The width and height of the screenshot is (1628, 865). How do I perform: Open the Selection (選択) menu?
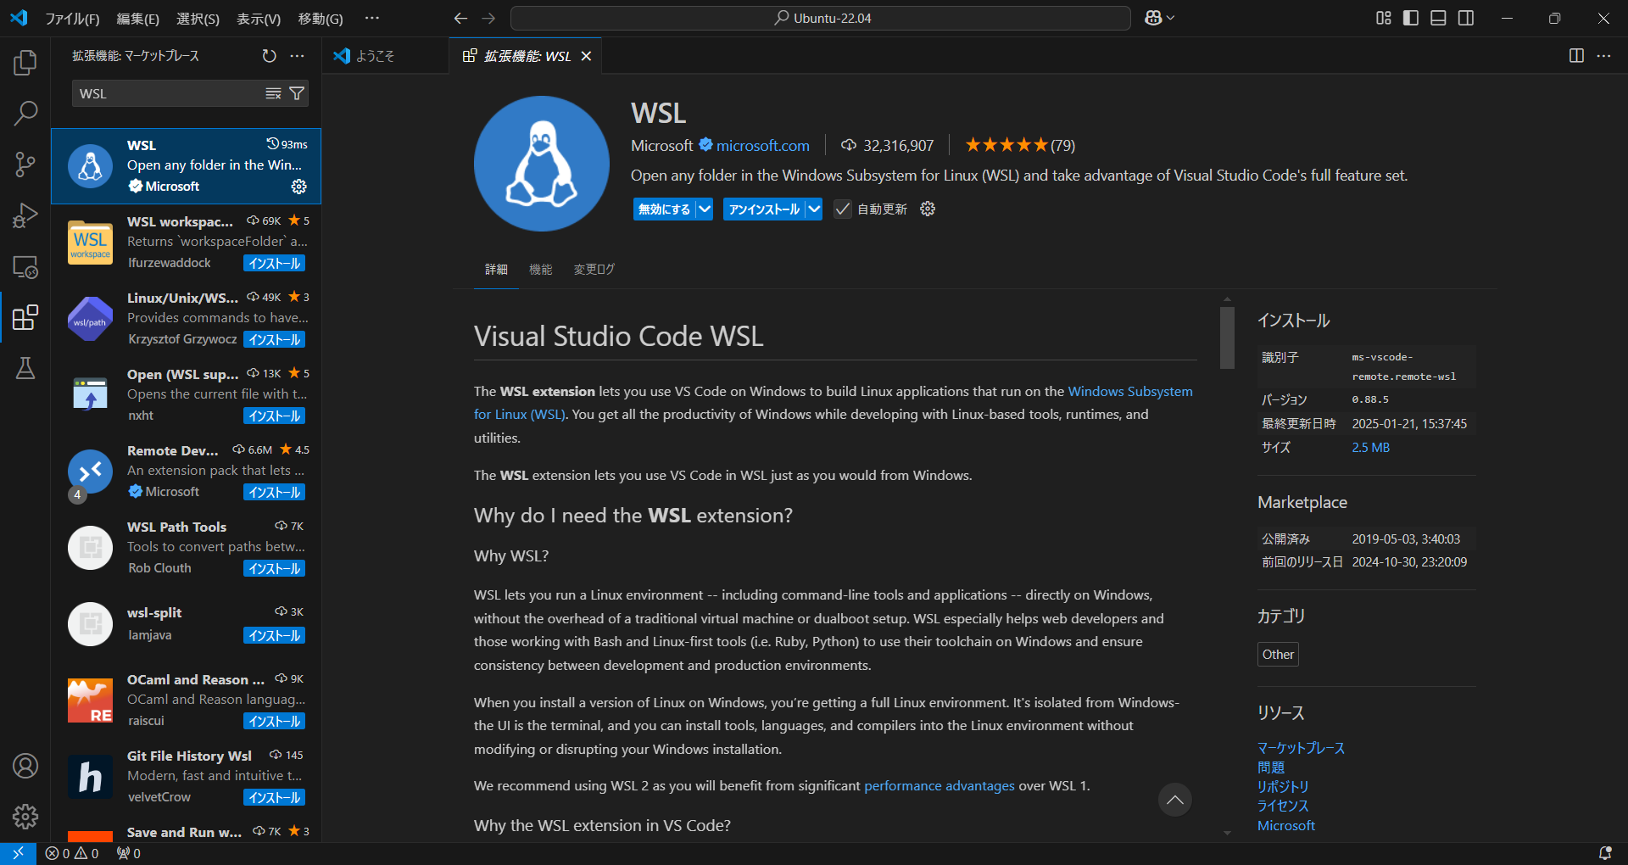(198, 18)
